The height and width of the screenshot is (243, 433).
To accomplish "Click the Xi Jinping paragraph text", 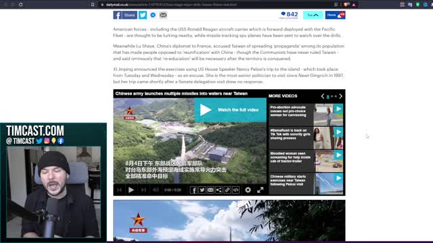I will [228, 76].
